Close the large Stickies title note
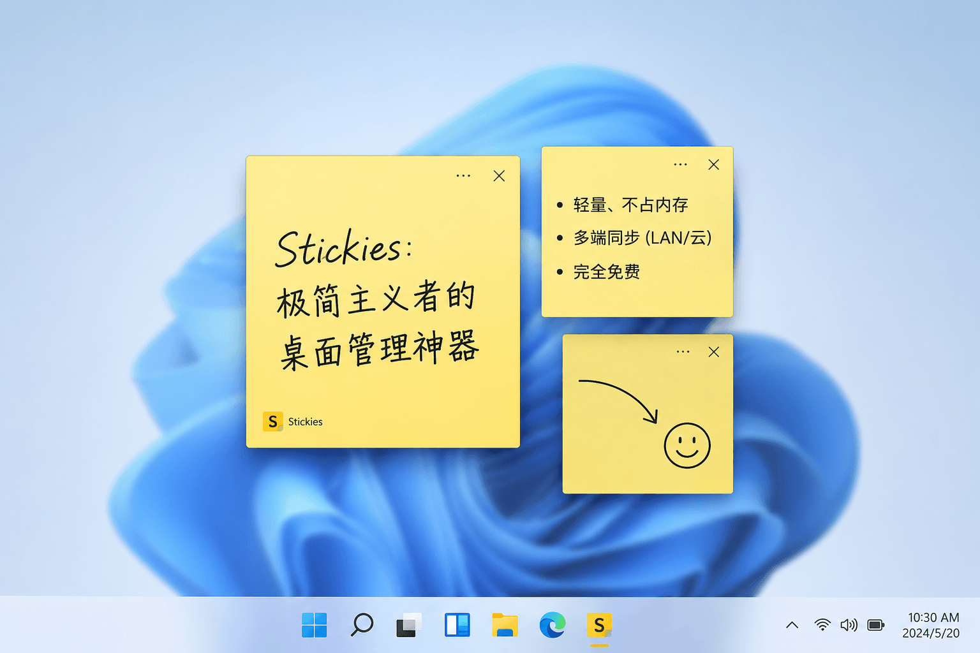This screenshot has height=653, width=980. pos(499,176)
